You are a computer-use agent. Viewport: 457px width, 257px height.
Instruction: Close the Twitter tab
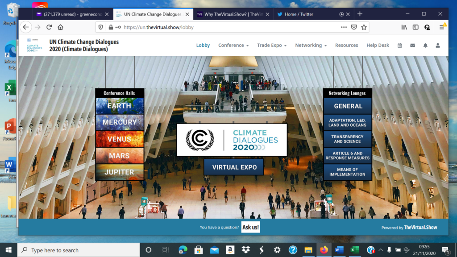coord(348,14)
